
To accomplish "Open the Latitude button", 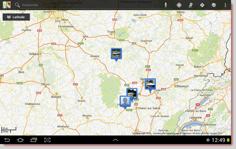I will [x=16, y=17].
